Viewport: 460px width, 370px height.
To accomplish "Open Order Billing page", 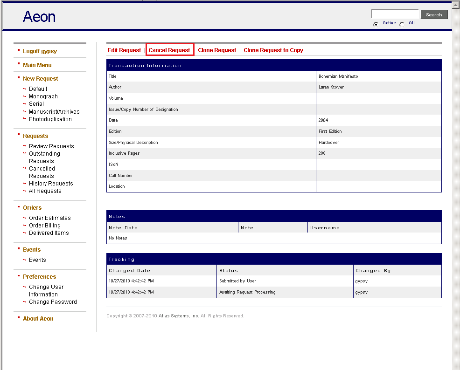I will (45, 226).
